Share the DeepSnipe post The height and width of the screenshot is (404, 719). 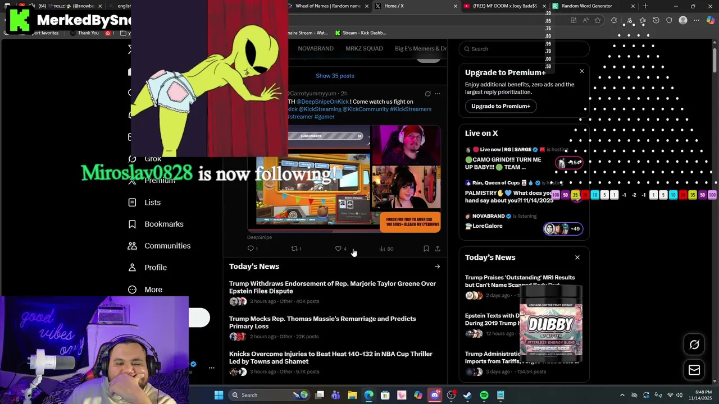(438, 249)
